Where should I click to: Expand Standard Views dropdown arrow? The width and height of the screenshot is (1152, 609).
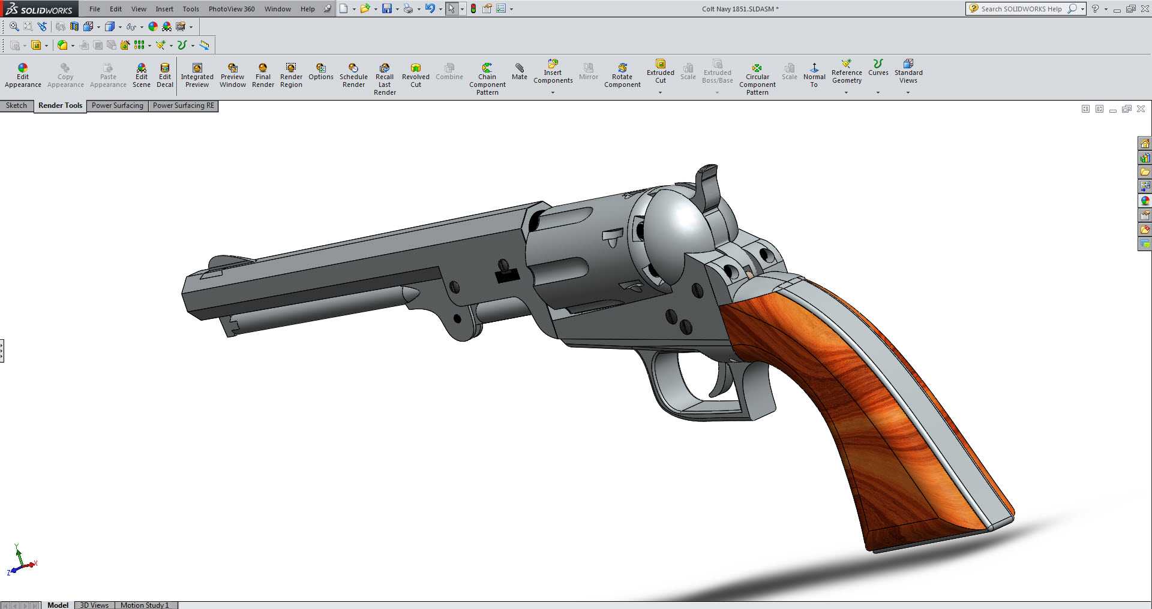(x=908, y=92)
